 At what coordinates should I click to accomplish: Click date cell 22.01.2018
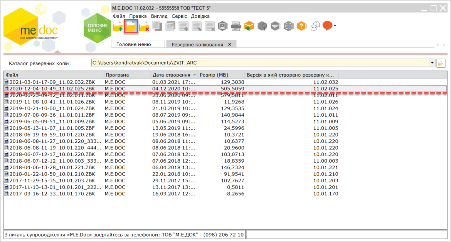174,174
